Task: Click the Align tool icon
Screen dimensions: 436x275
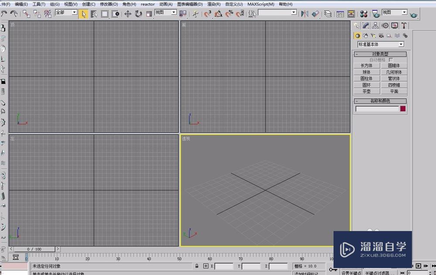Action: 316,13
